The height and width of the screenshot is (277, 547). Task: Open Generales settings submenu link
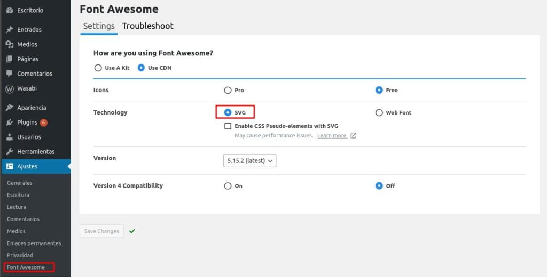pos(20,183)
